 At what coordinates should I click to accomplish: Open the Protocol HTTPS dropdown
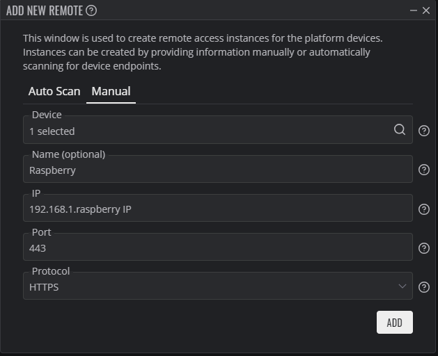(x=217, y=286)
